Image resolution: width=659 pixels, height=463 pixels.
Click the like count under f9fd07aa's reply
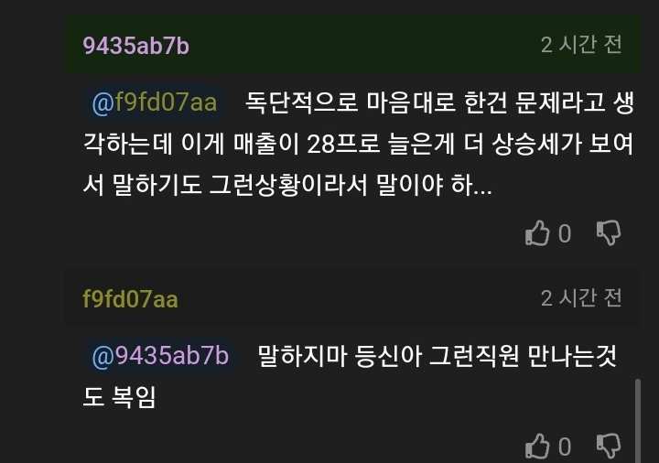tap(565, 447)
